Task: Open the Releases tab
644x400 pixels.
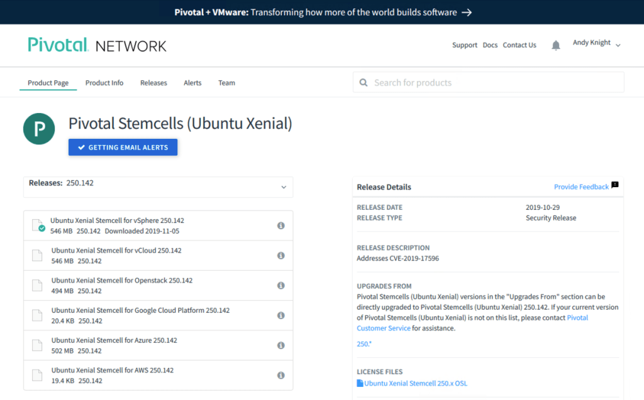Action: tap(153, 83)
